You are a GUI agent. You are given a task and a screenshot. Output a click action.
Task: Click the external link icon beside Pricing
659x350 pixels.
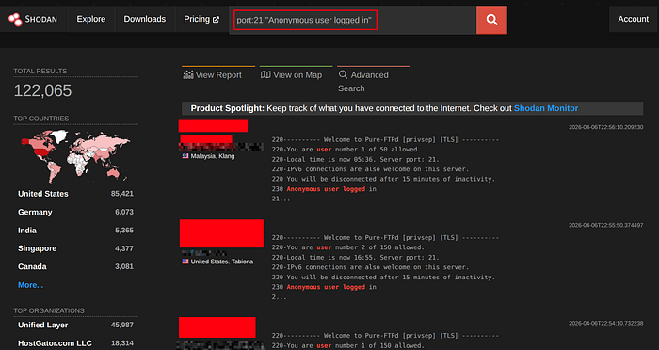[x=216, y=20]
